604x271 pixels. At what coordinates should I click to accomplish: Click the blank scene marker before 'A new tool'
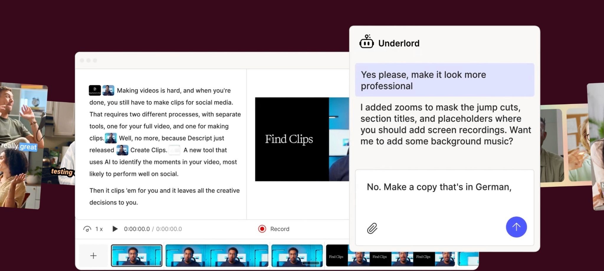(174, 150)
